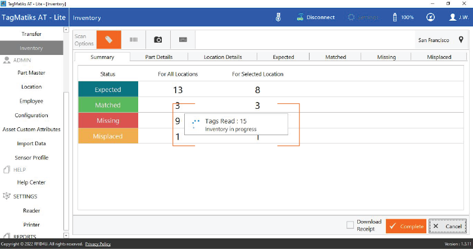The image size is (473, 249).
Task: Enable the Download Receipt checkbox
Action: 350,225
